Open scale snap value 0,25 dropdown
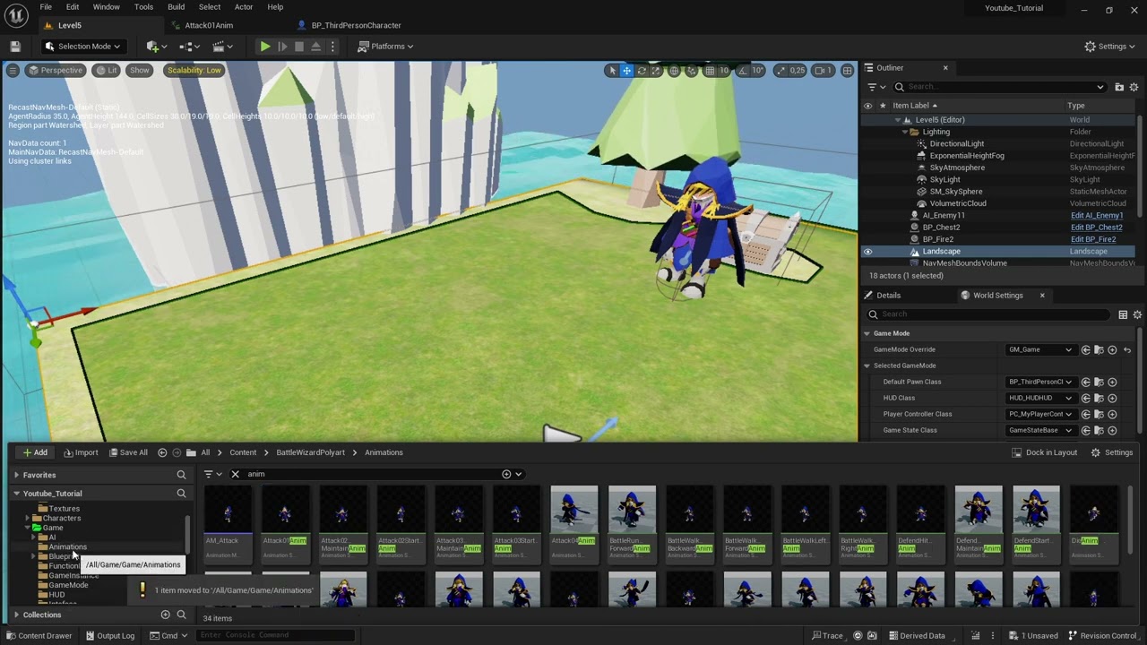The height and width of the screenshot is (645, 1147). 797,71
